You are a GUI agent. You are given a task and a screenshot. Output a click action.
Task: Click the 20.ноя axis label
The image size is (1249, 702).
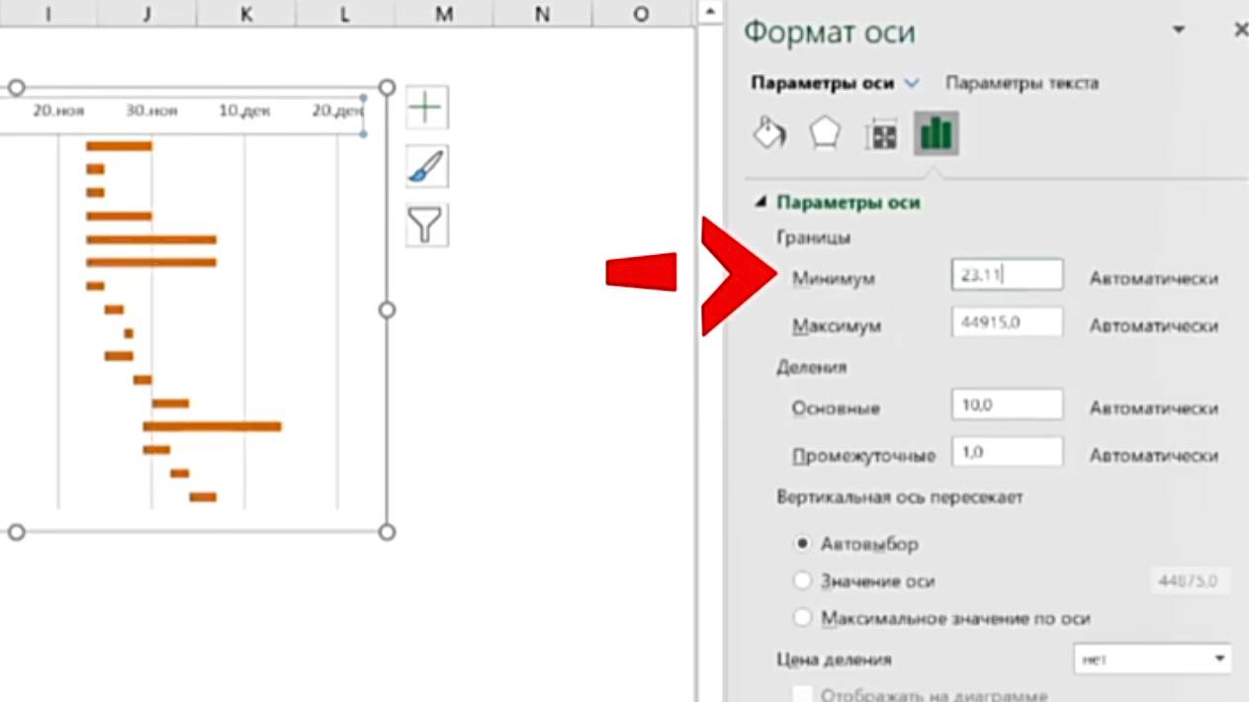[x=58, y=111]
